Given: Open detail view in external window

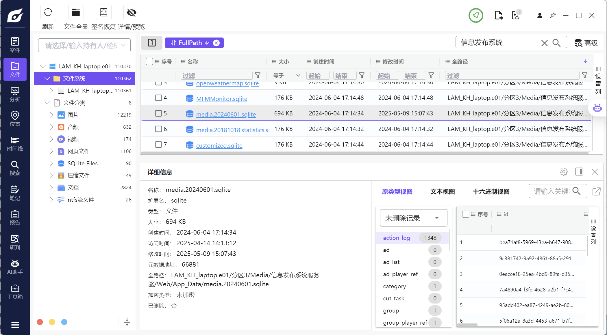Looking at the screenshot, I should pos(596,191).
